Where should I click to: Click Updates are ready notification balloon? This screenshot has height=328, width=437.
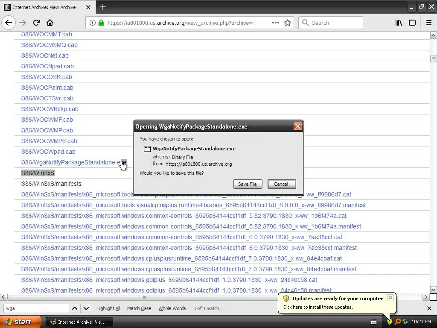[337, 303]
